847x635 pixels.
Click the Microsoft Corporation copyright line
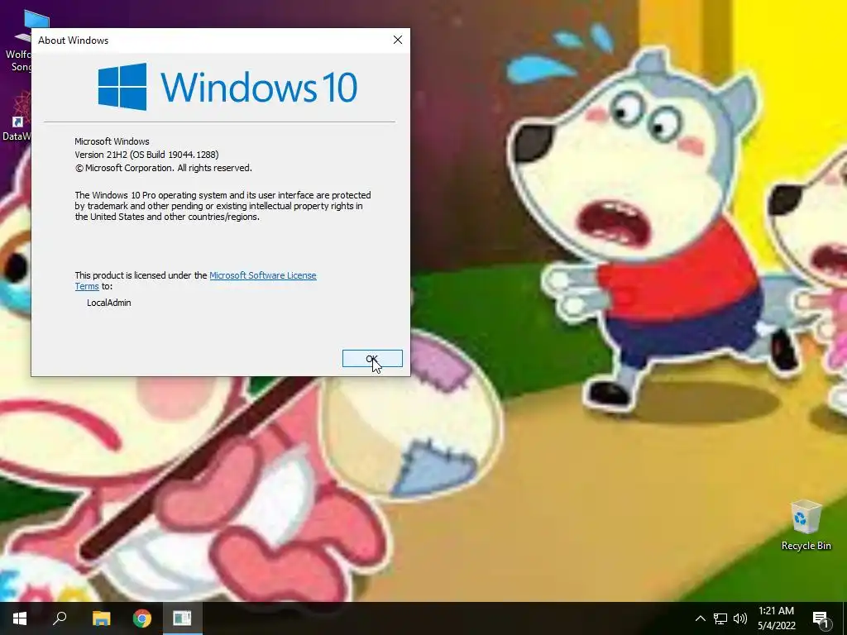click(x=163, y=168)
